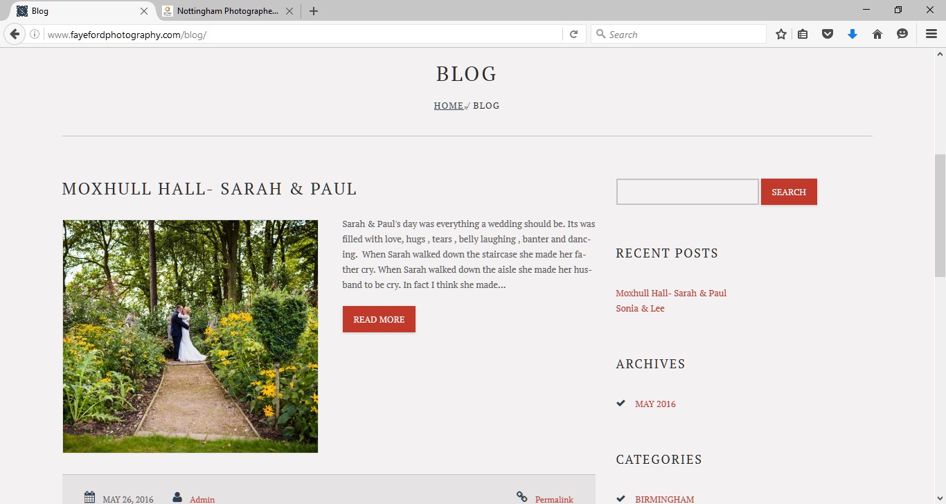Go to browser home page icon

point(877,34)
